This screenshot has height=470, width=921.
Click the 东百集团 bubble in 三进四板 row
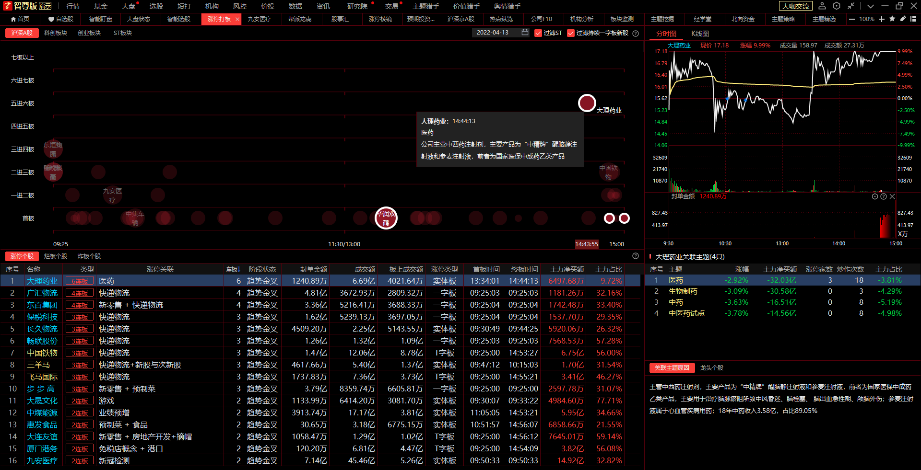point(53,149)
